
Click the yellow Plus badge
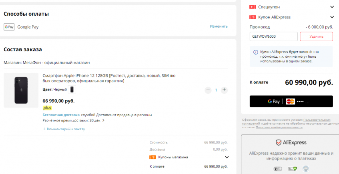click(x=47, y=108)
